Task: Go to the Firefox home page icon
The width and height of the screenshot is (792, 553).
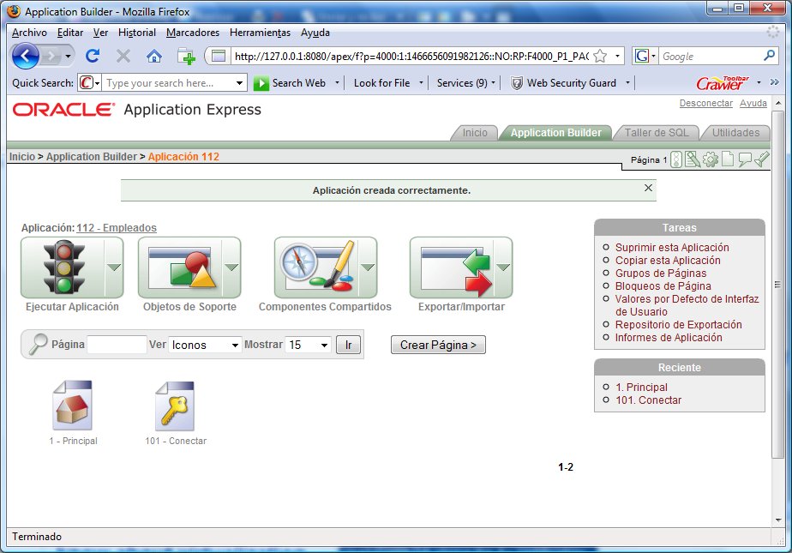Action: point(154,56)
